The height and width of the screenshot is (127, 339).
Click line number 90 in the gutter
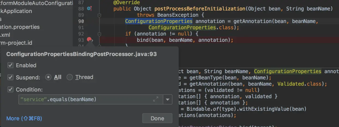[81, 21]
